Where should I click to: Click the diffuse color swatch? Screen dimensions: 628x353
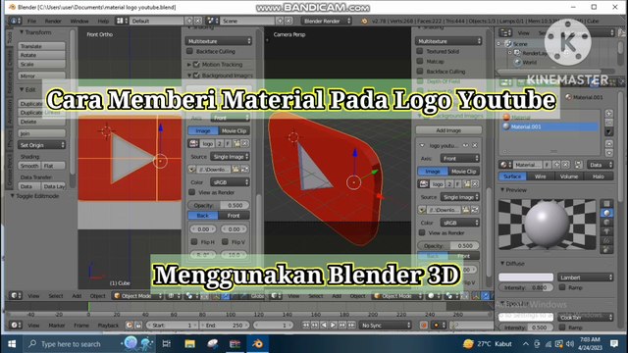(x=526, y=277)
